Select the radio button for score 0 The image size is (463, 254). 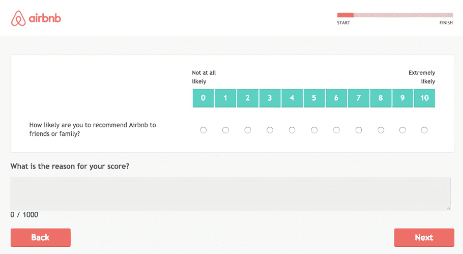pyautogui.click(x=203, y=130)
